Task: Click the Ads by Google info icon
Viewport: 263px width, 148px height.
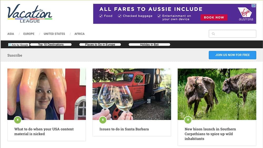Action: pos(10,45)
